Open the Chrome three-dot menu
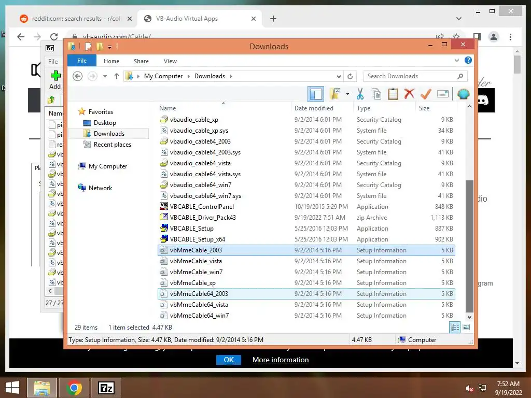 [x=510, y=37]
